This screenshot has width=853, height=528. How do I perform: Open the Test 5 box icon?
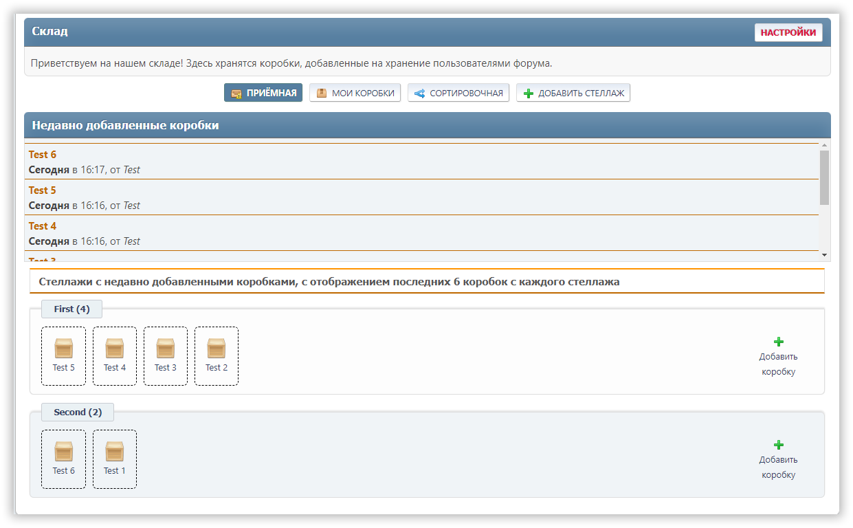[63, 349]
